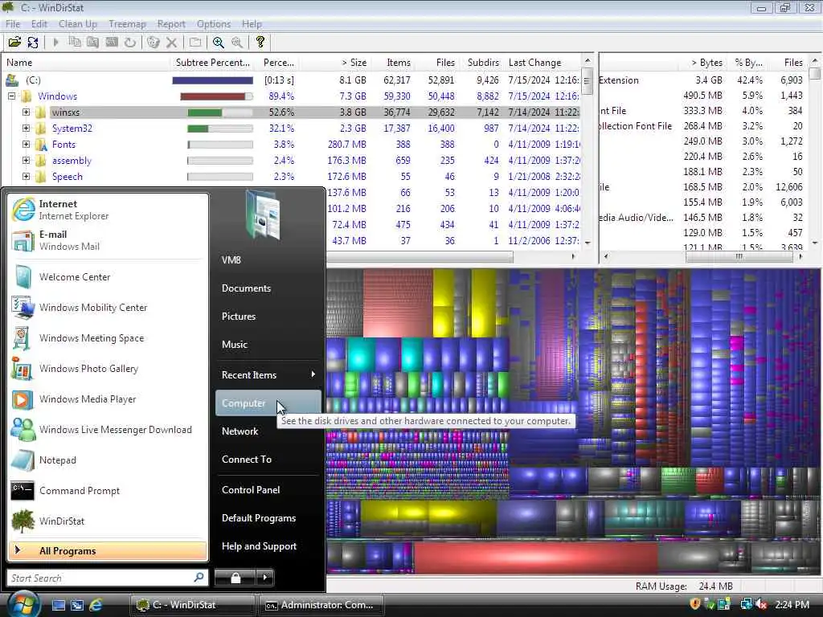
Task: Click the Open drive toolbar icon
Action: coord(14,43)
